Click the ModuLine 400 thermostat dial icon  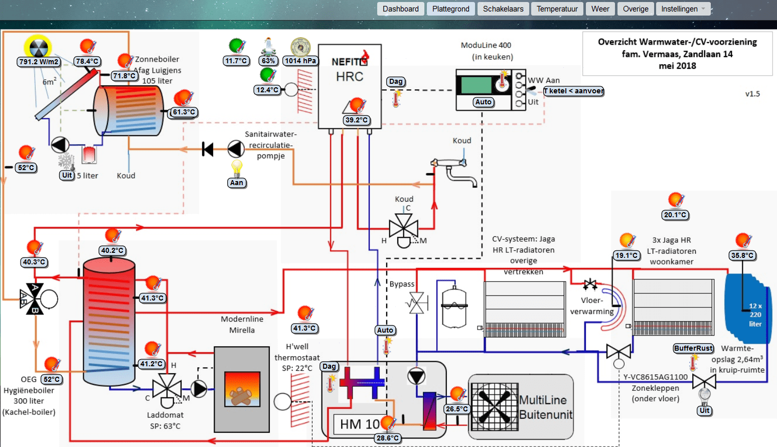pos(502,81)
